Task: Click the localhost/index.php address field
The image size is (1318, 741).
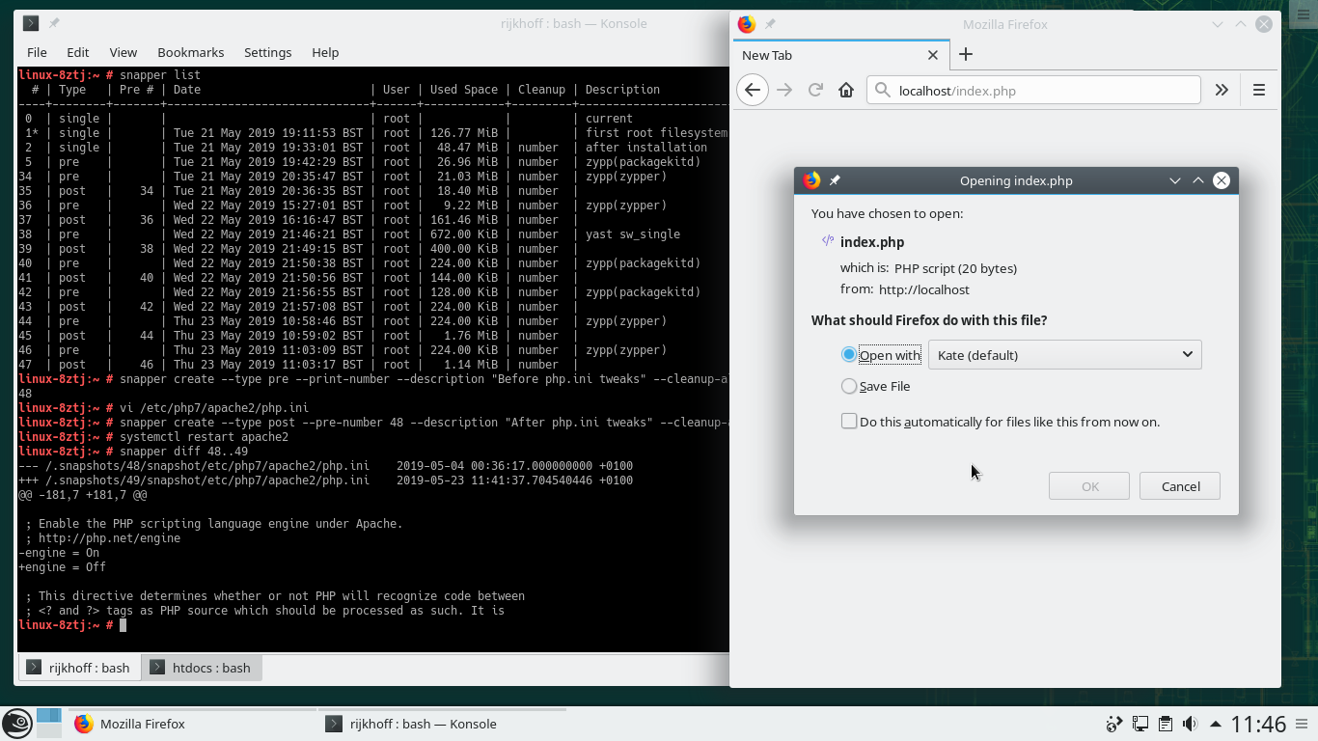Action: (x=1034, y=91)
